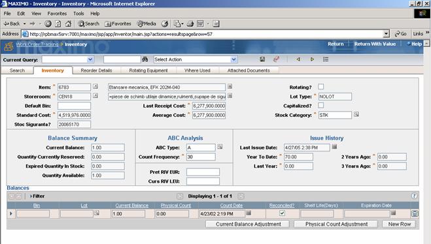Click the Return link
Viewport: 431px width, 244px height.
point(336,44)
